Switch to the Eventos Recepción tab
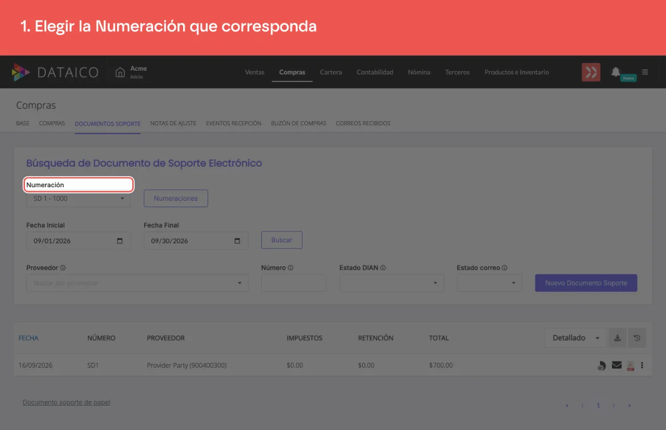 pyautogui.click(x=234, y=123)
